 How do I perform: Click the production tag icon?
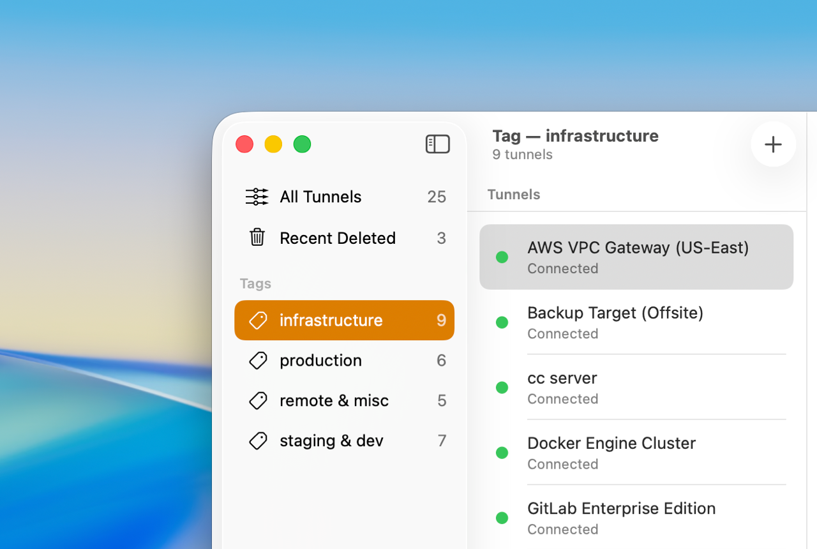point(258,361)
